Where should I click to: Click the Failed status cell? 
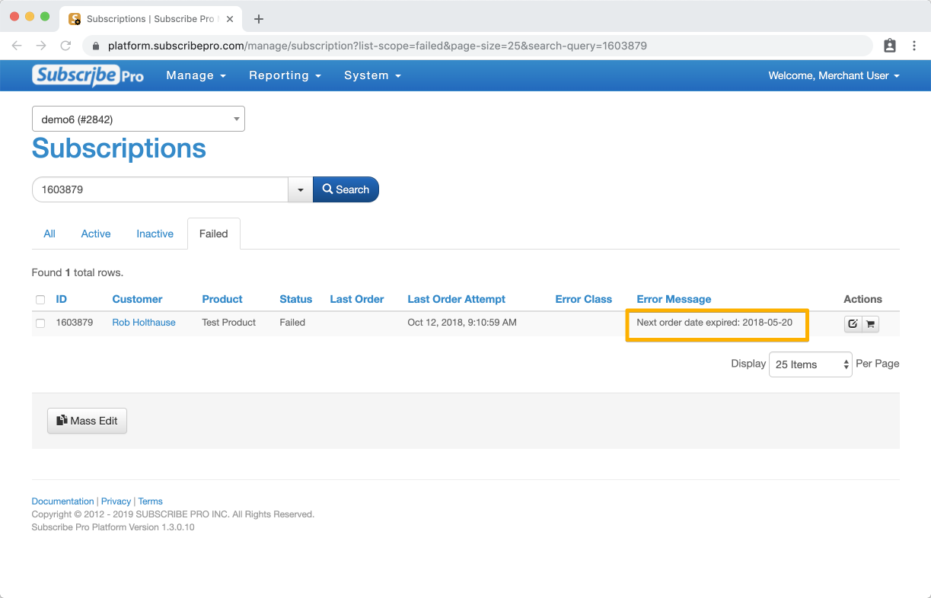point(292,323)
